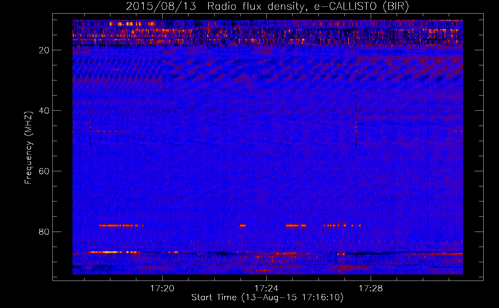Viewport: 499px width, 308px height.
Task: Click the 40 MHz frequency tick label
Action: pos(44,111)
